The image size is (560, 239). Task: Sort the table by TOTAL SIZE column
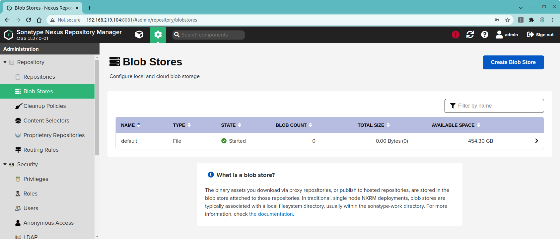click(x=374, y=125)
